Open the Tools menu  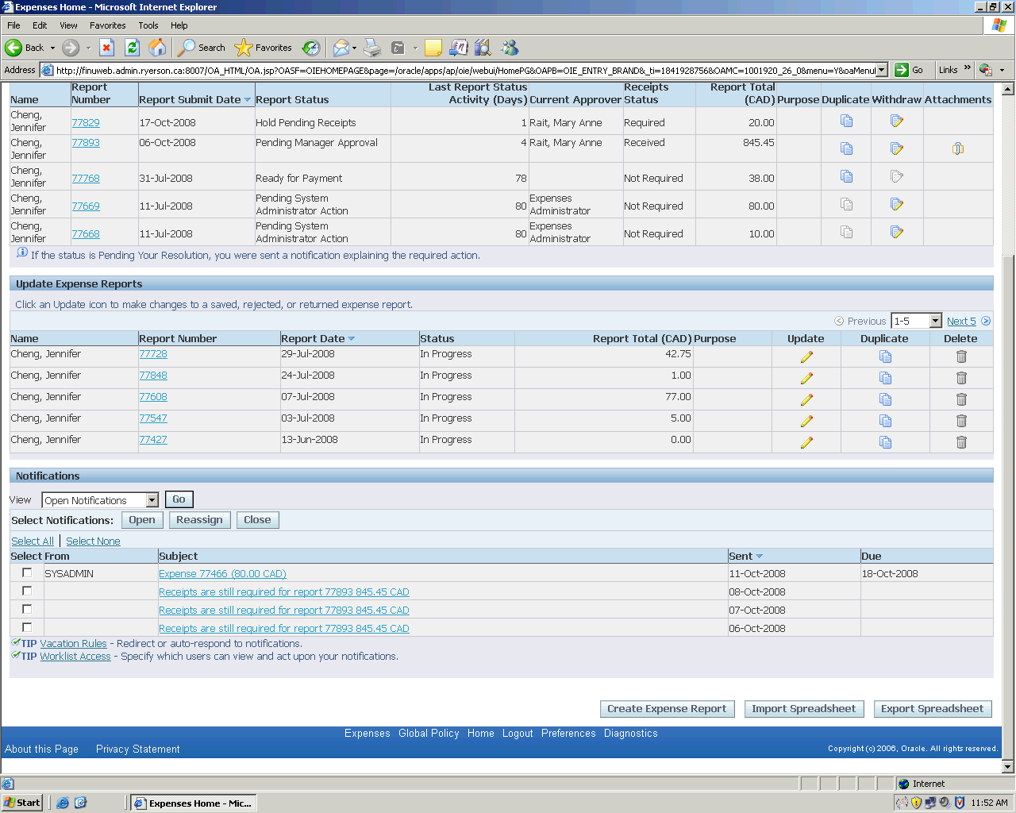(148, 25)
